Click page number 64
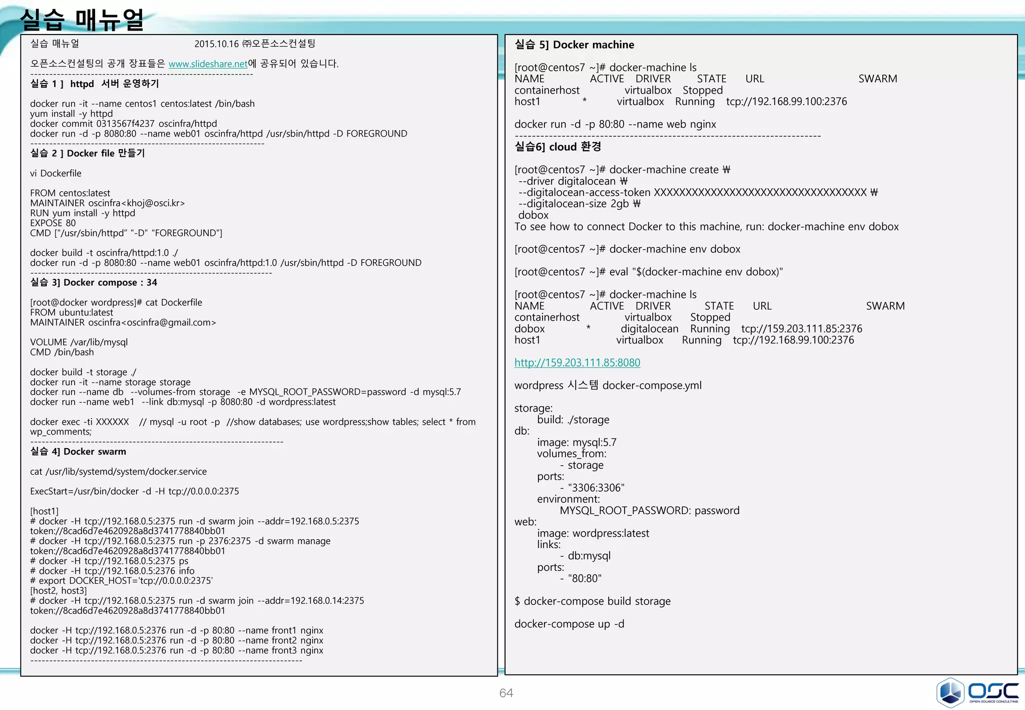 coord(506,693)
